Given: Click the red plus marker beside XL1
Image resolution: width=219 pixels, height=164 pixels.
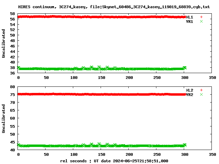Looking at the screenshot, I should point(201,17).
